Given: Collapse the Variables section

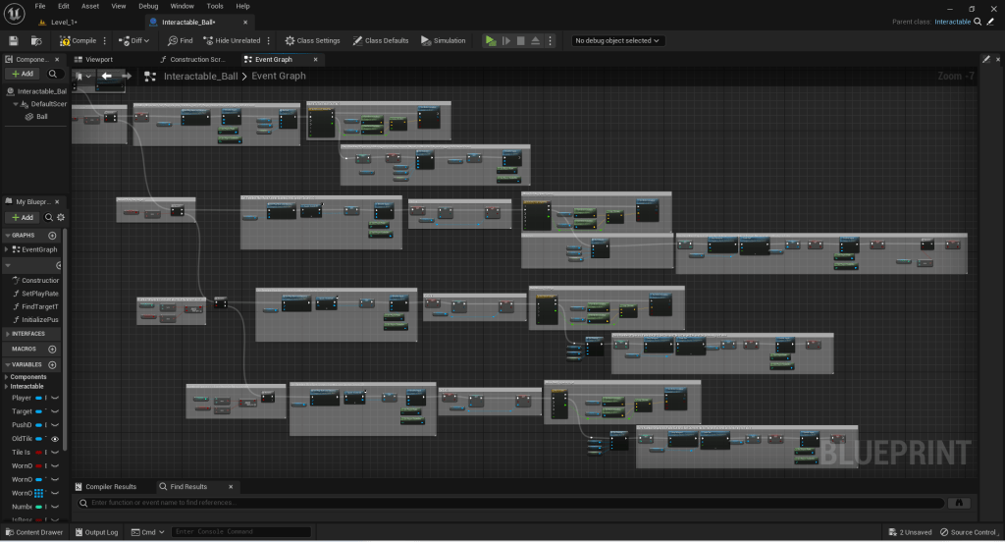Looking at the screenshot, I should 7,365.
